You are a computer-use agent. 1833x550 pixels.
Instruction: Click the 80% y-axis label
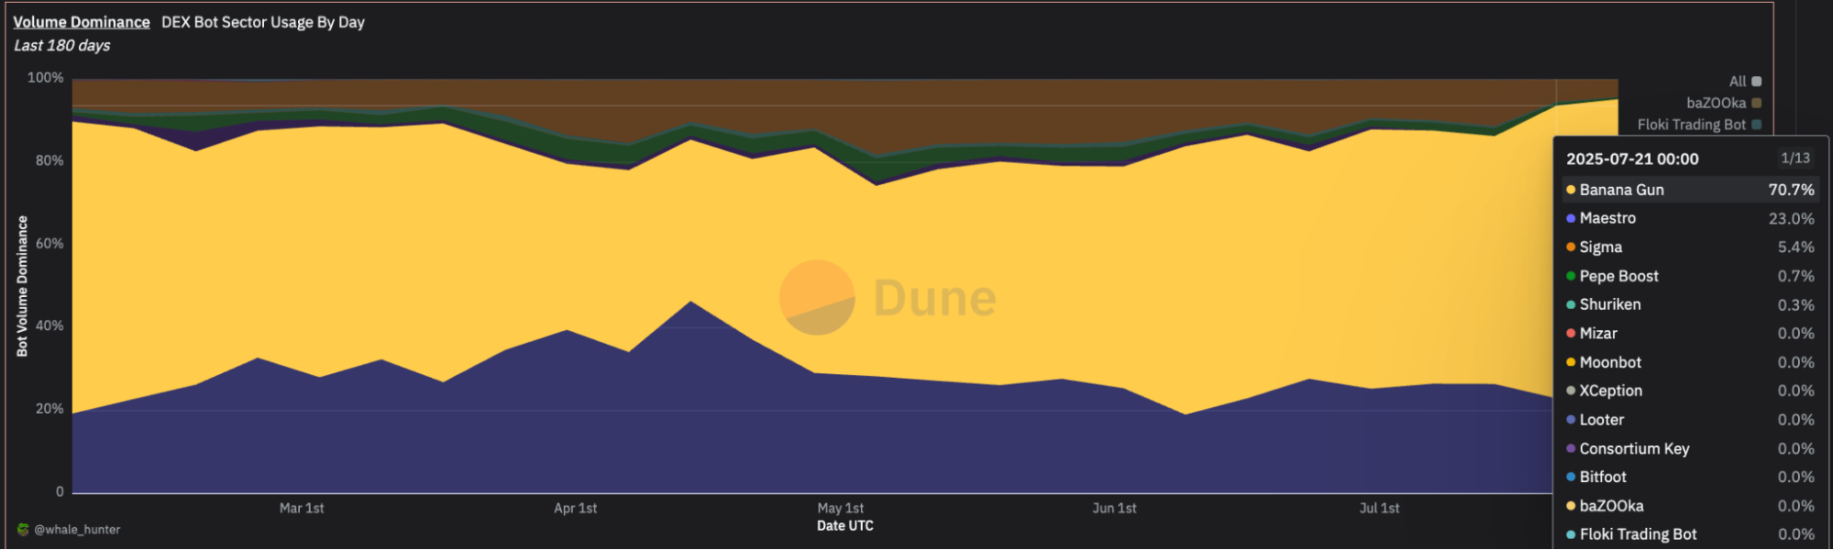(x=50, y=160)
